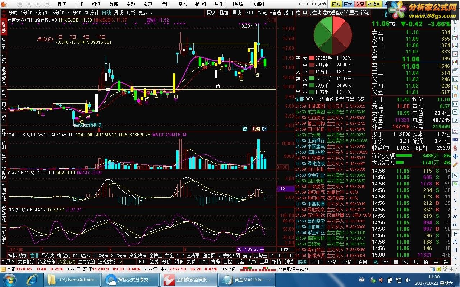Select the 全部 filter in the news feed

coord(299,99)
